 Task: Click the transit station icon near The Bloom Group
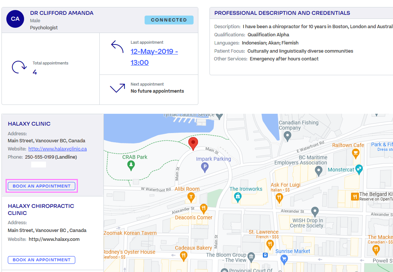pos(265,255)
